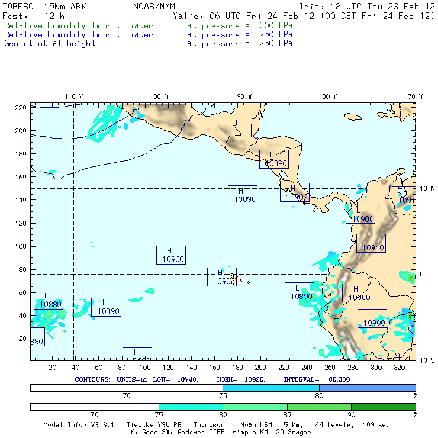
Task: Click the L 10900 marker over Colombia
Action: click(x=360, y=214)
